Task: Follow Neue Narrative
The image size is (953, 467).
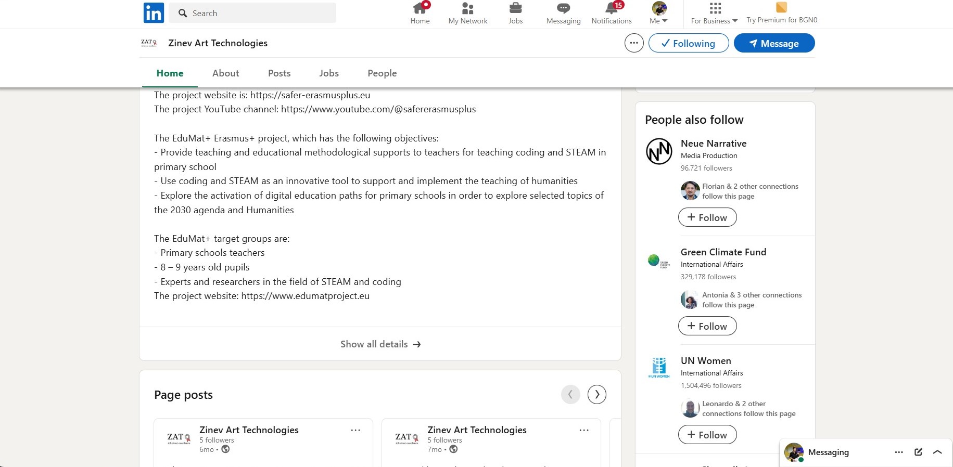Action: click(707, 217)
